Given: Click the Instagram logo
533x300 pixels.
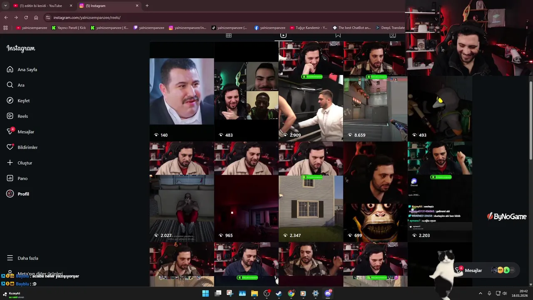Looking at the screenshot, I should pyautogui.click(x=21, y=48).
